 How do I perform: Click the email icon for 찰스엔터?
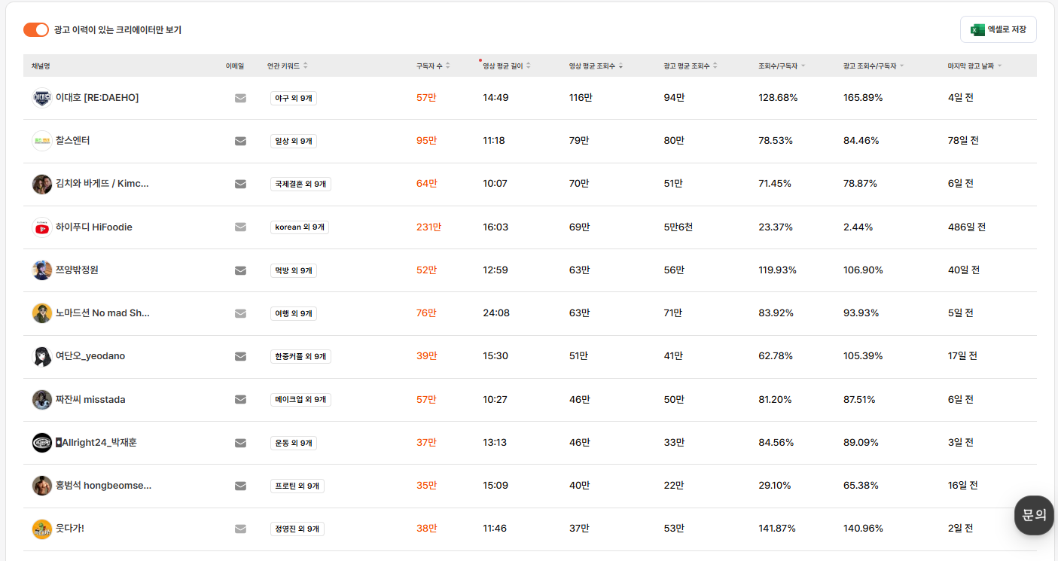240,141
